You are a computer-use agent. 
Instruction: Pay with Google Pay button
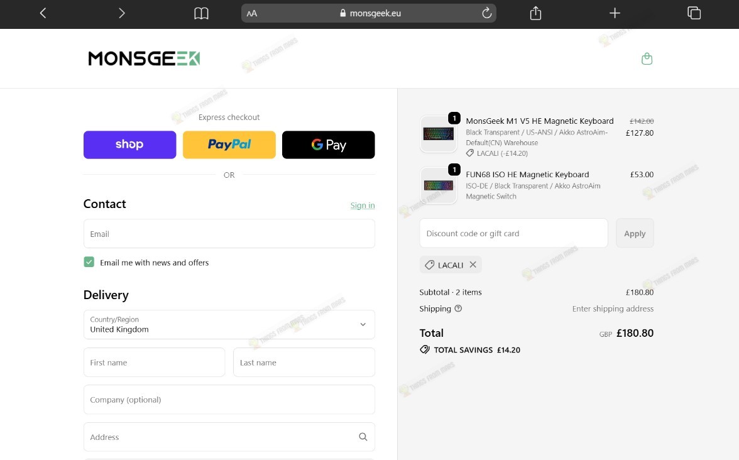point(329,145)
